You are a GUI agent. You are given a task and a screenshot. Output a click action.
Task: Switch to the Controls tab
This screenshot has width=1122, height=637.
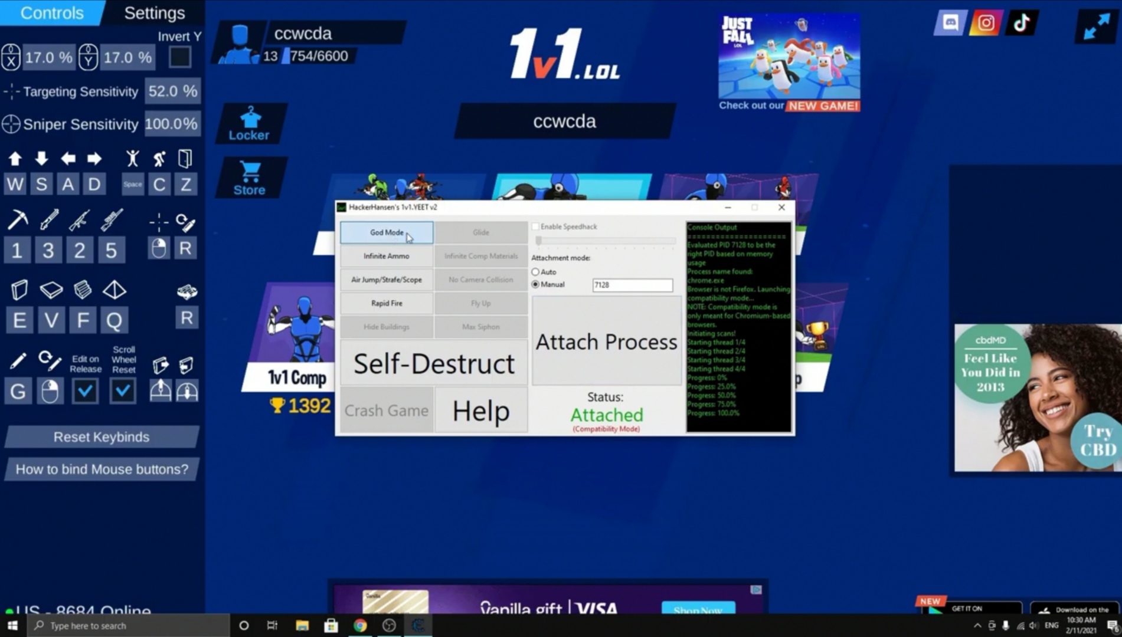[x=52, y=13]
